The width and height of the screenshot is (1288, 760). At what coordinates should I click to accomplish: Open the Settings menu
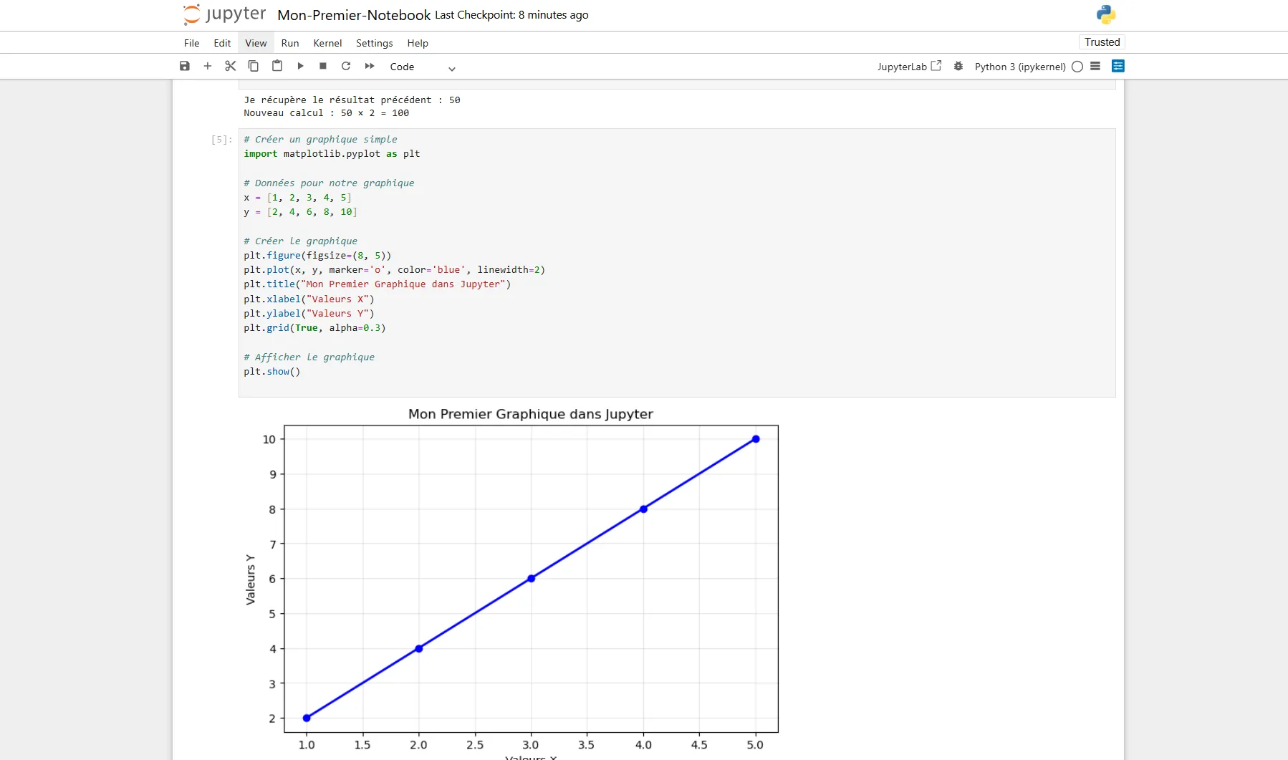[x=375, y=43]
